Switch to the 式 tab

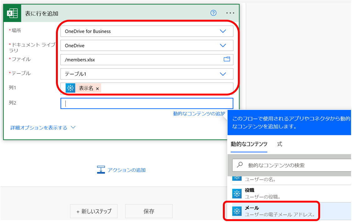point(279,144)
